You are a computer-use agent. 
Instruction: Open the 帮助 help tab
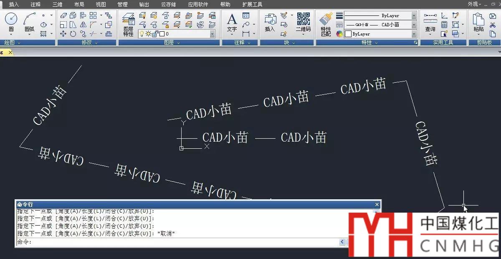pos(225,4)
